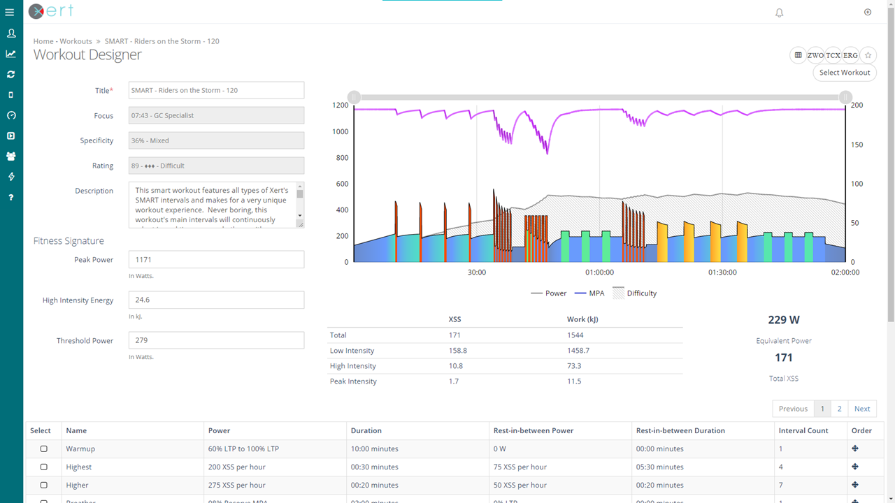895x503 pixels.
Task: Click the Highest row order move icon
Action: tap(855, 467)
